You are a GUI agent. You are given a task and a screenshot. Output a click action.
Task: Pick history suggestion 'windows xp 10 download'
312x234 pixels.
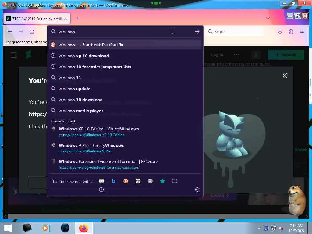point(125,56)
